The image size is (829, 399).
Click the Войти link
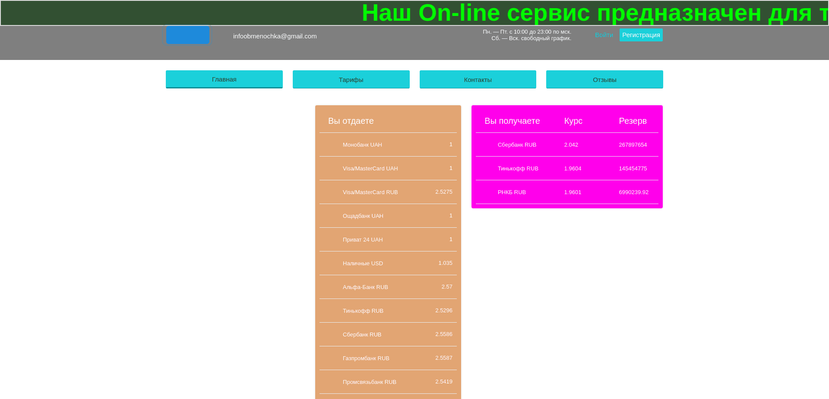604,35
